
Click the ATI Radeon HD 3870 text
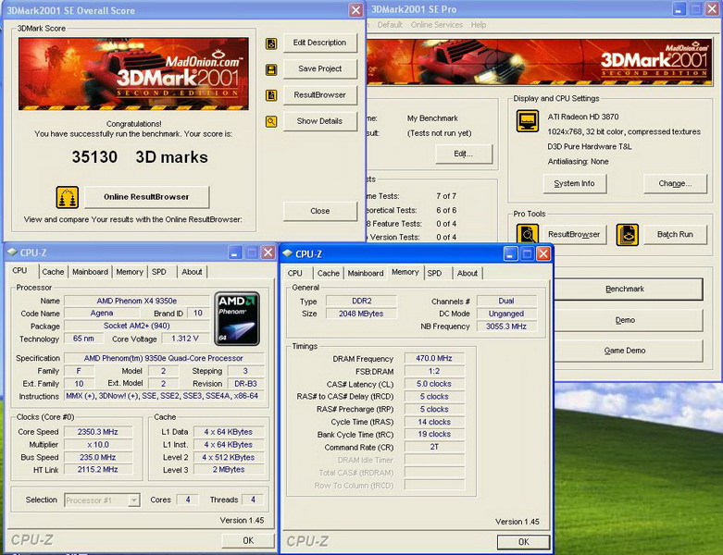[x=583, y=117]
